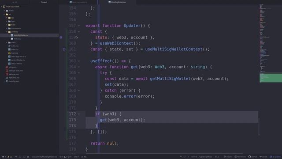The height and width of the screenshot is (159, 282).
Task: Click the plus icon in the status bar
Action: (16, 157)
